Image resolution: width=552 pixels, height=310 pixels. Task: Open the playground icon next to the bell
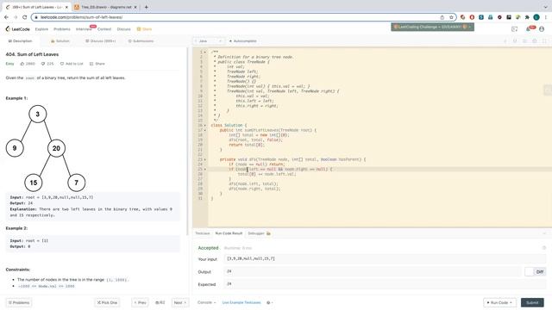tap(514, 29)
